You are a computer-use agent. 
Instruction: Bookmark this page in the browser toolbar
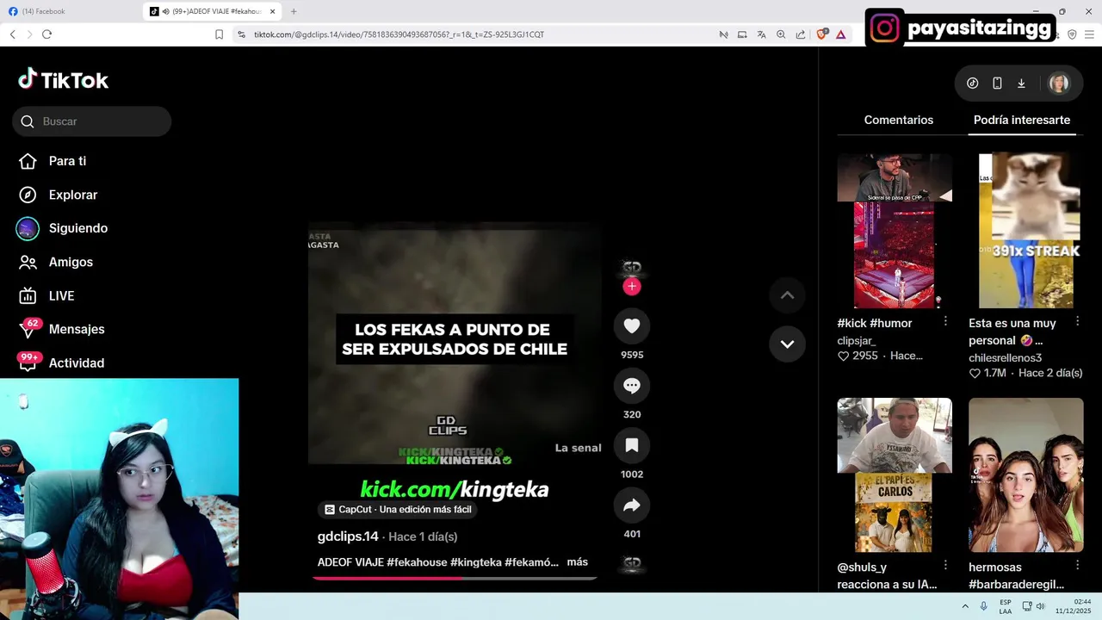pos(219,34)
